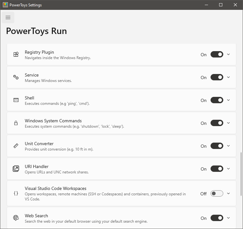Expand the Unit Converter chevron
This screenshot has height=229, width=243.
[228, 146]
